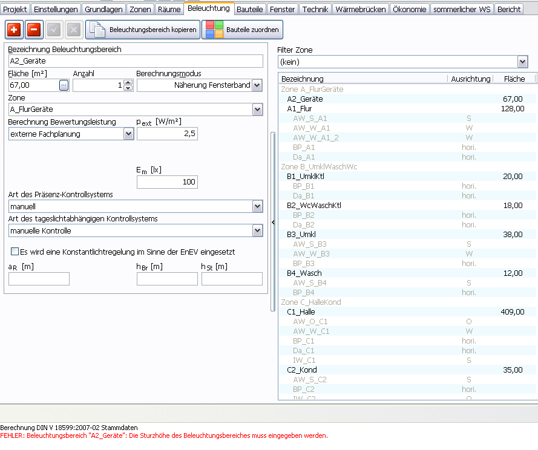This screenshot has height=450, width=538.
Task: Select B4_Wasch in the list
Action: click(x=407, y=273)
